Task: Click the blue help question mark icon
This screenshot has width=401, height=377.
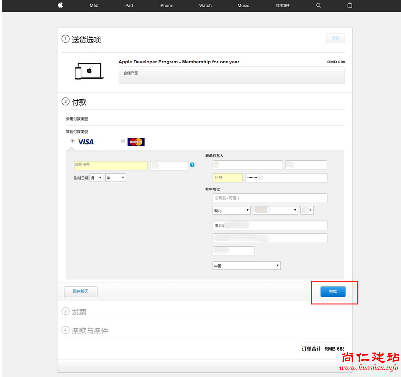Action: coord(192,165)
